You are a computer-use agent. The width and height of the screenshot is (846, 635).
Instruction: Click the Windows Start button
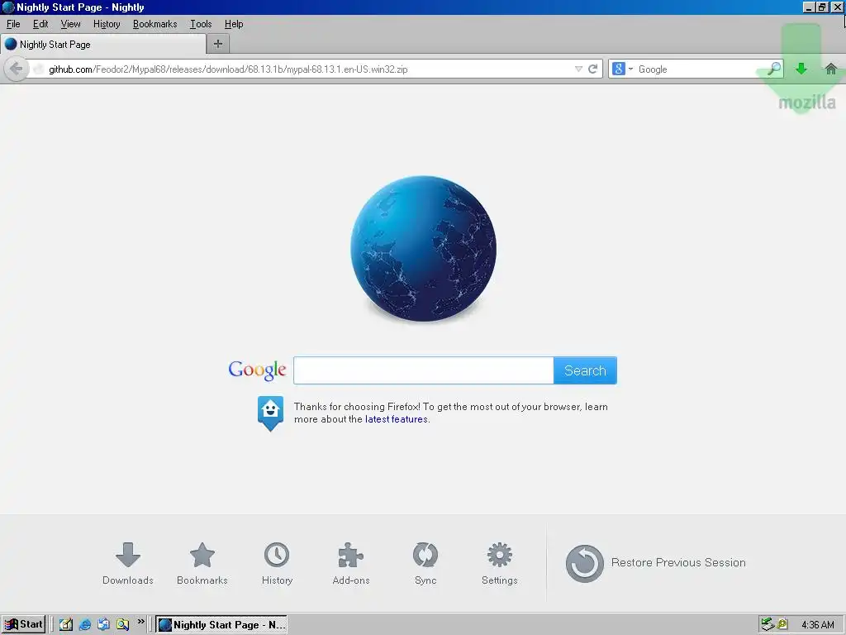click(x=24, y=624)
